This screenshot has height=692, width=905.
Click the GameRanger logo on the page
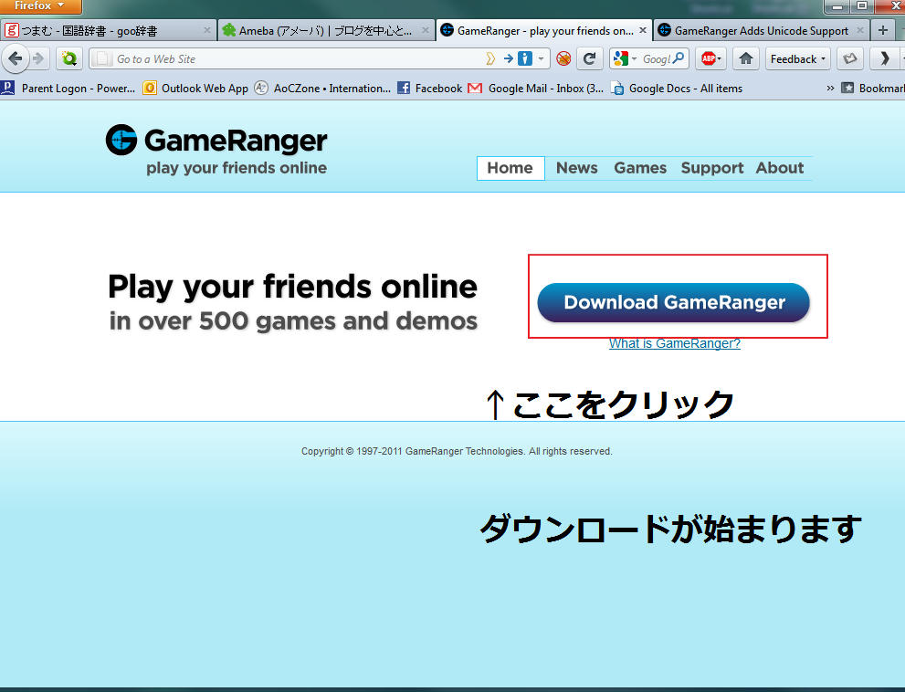coord(216,142)
